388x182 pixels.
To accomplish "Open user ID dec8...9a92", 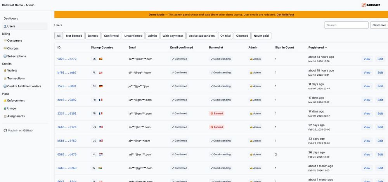I will 67,100.
